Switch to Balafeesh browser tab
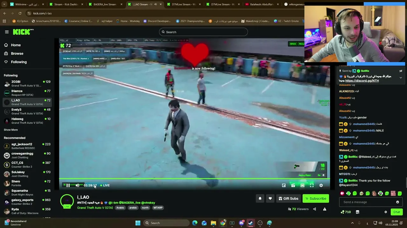 pos(262,4)
